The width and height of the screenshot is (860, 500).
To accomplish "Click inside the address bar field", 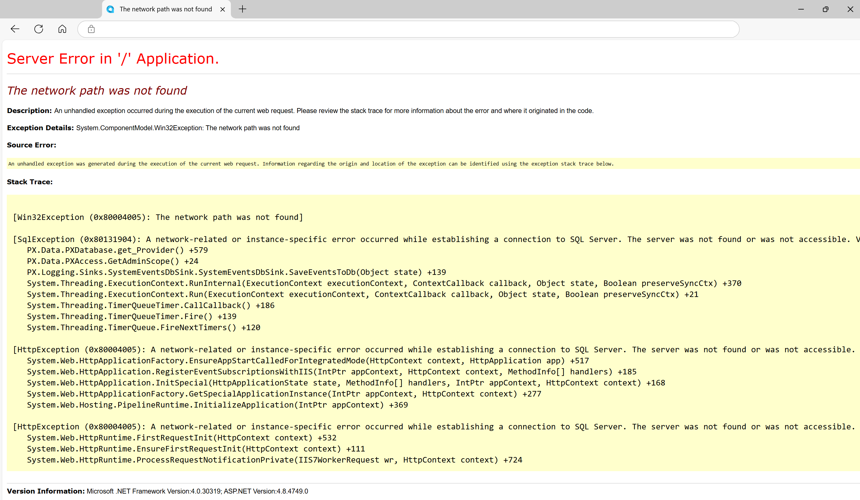I will click(x=409, y=29).
